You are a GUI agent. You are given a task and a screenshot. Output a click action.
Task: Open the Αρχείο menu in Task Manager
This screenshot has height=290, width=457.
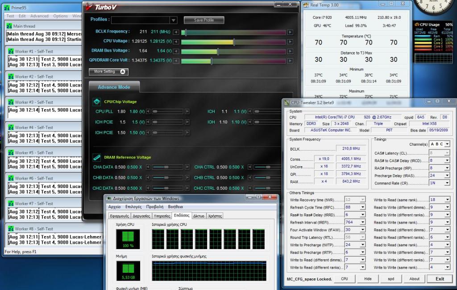pos(114,207)
